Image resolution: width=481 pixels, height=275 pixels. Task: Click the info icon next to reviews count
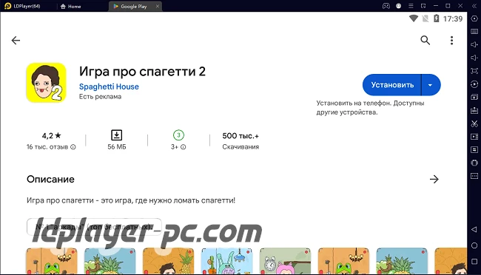pyautogui.click(x=73, y=147)
